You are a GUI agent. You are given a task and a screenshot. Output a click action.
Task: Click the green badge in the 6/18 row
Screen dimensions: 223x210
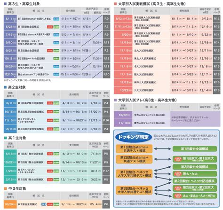pos(56,154)
